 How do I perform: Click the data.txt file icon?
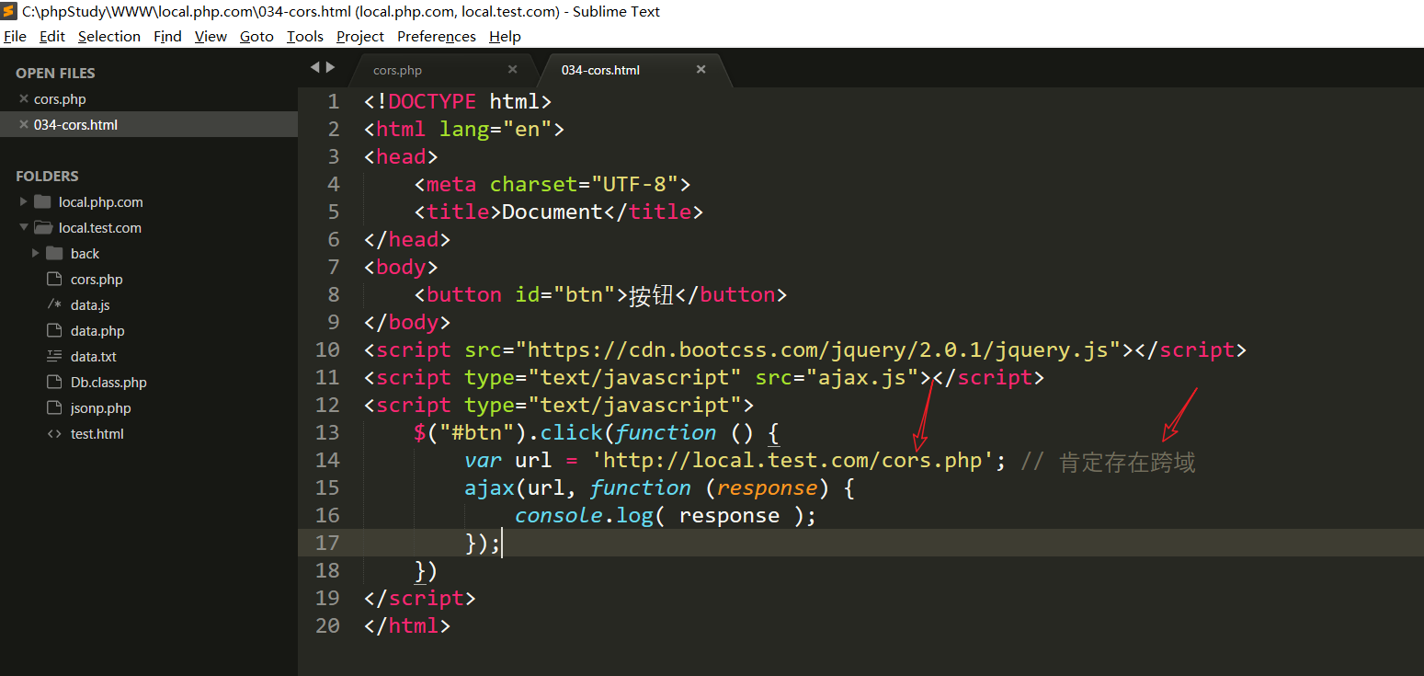tap(54, 357)
